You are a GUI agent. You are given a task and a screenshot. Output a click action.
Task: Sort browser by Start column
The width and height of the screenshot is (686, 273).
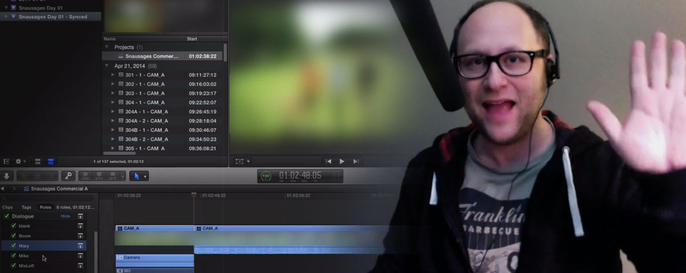click(192, 39)
